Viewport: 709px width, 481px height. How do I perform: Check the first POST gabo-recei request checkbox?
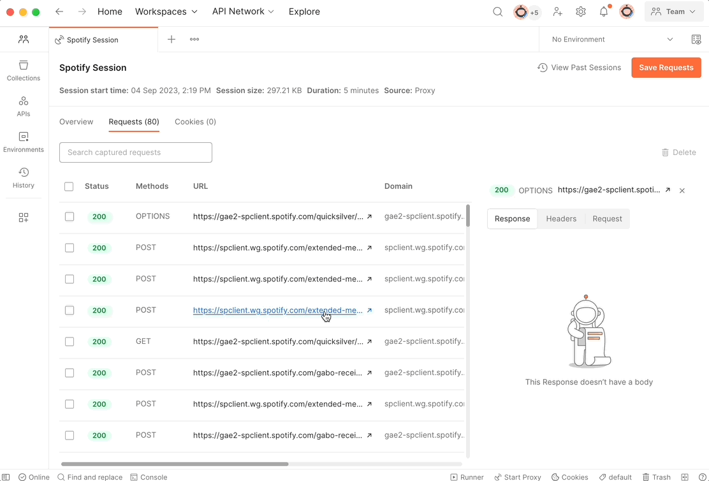(69, 373)
